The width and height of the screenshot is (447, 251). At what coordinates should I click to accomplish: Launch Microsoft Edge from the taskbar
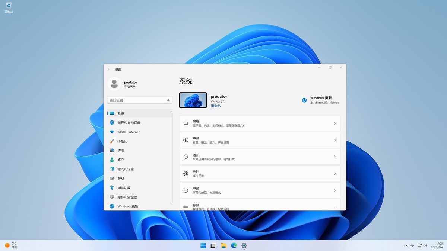point(234,245)
